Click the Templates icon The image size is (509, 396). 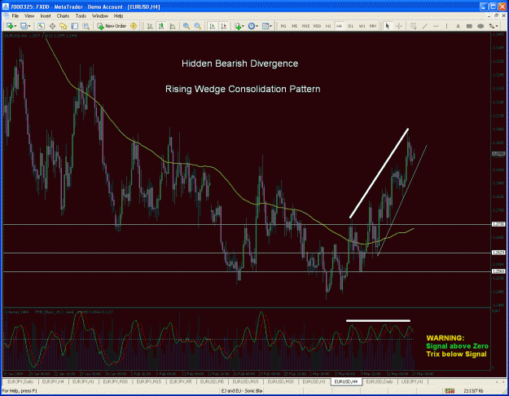click(x=265, y=26)
